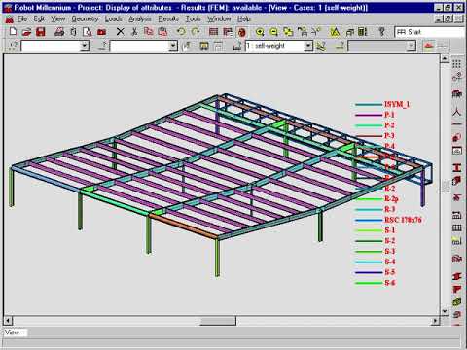The image size is (467, 350).
Task: Open a file with the Open icon
Action: (x=26, y=32)
